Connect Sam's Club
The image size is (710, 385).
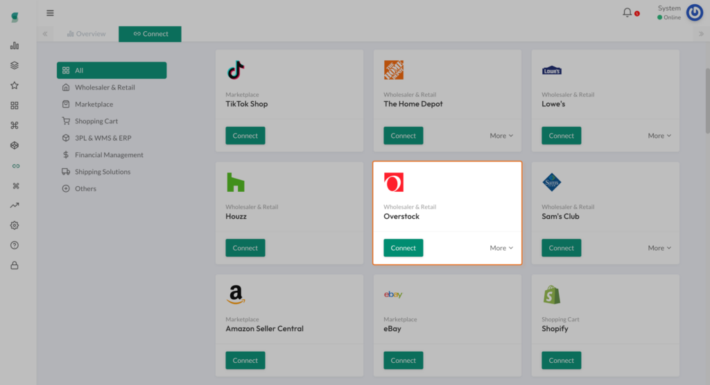tap(561, 248)
